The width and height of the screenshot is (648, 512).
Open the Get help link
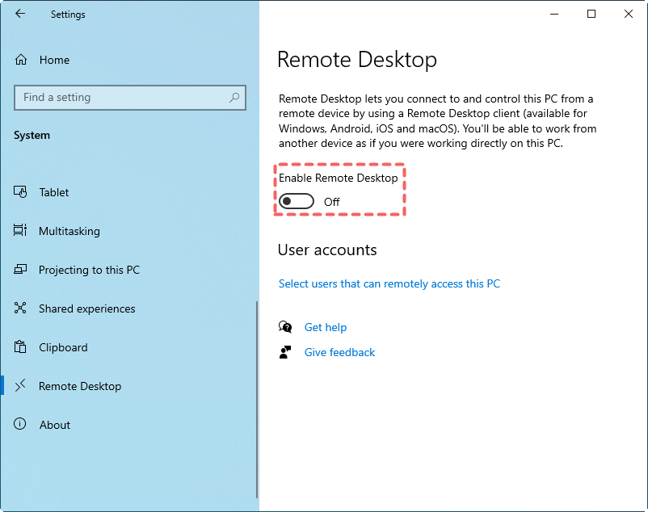point(325,327)
